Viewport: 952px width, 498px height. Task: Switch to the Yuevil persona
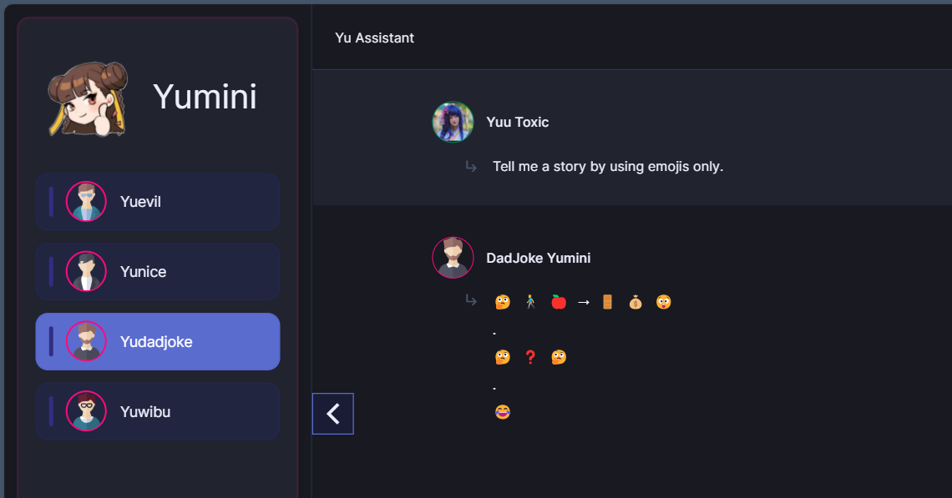140,201
